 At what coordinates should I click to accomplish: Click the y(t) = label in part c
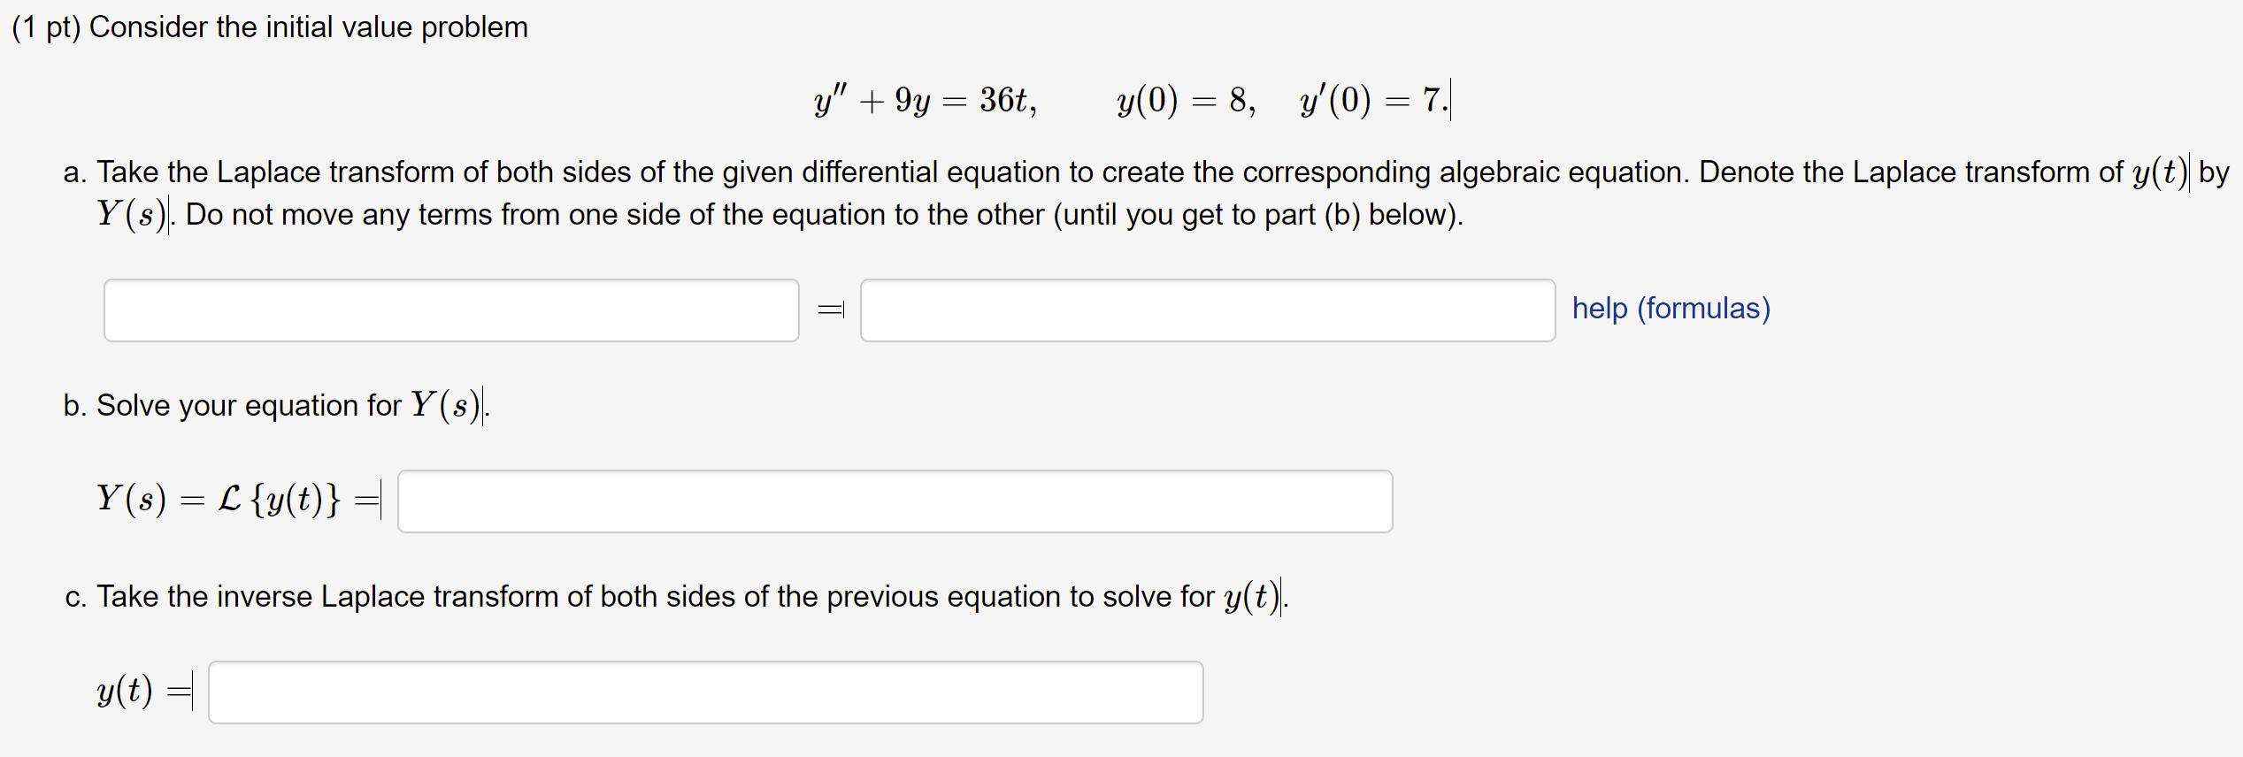point(126,692)
